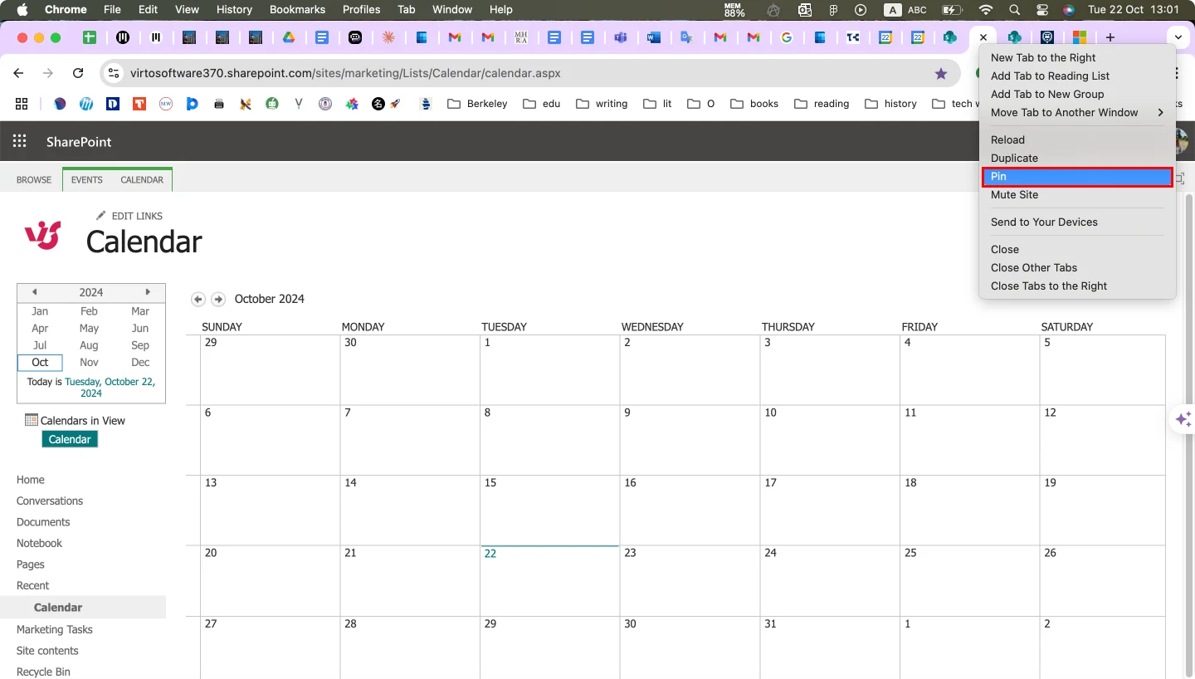Expand the tab search dropdown chevron
This screenshot has height=679, width=1195.
point(1178,37)
